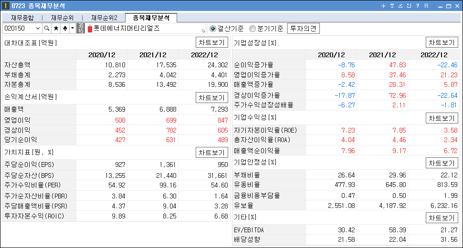Click the 매출액 value 7,293
Viewport: 463px width, 248px height.
[220, 109]
